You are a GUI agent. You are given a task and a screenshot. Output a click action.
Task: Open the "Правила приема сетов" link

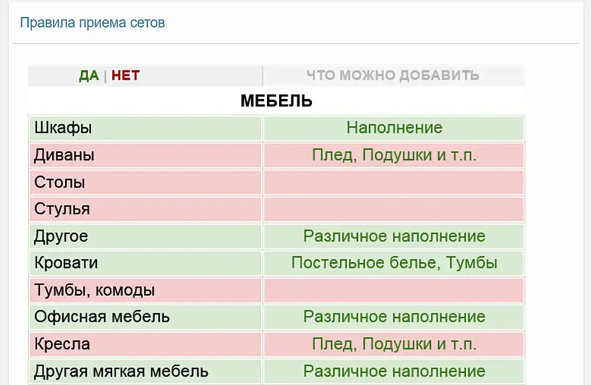[92, 23]
